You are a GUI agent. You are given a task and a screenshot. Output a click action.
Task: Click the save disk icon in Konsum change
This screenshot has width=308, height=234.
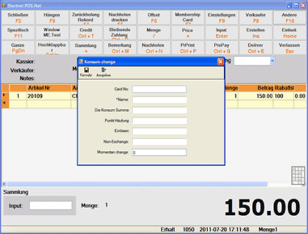[x=86, y=70]
